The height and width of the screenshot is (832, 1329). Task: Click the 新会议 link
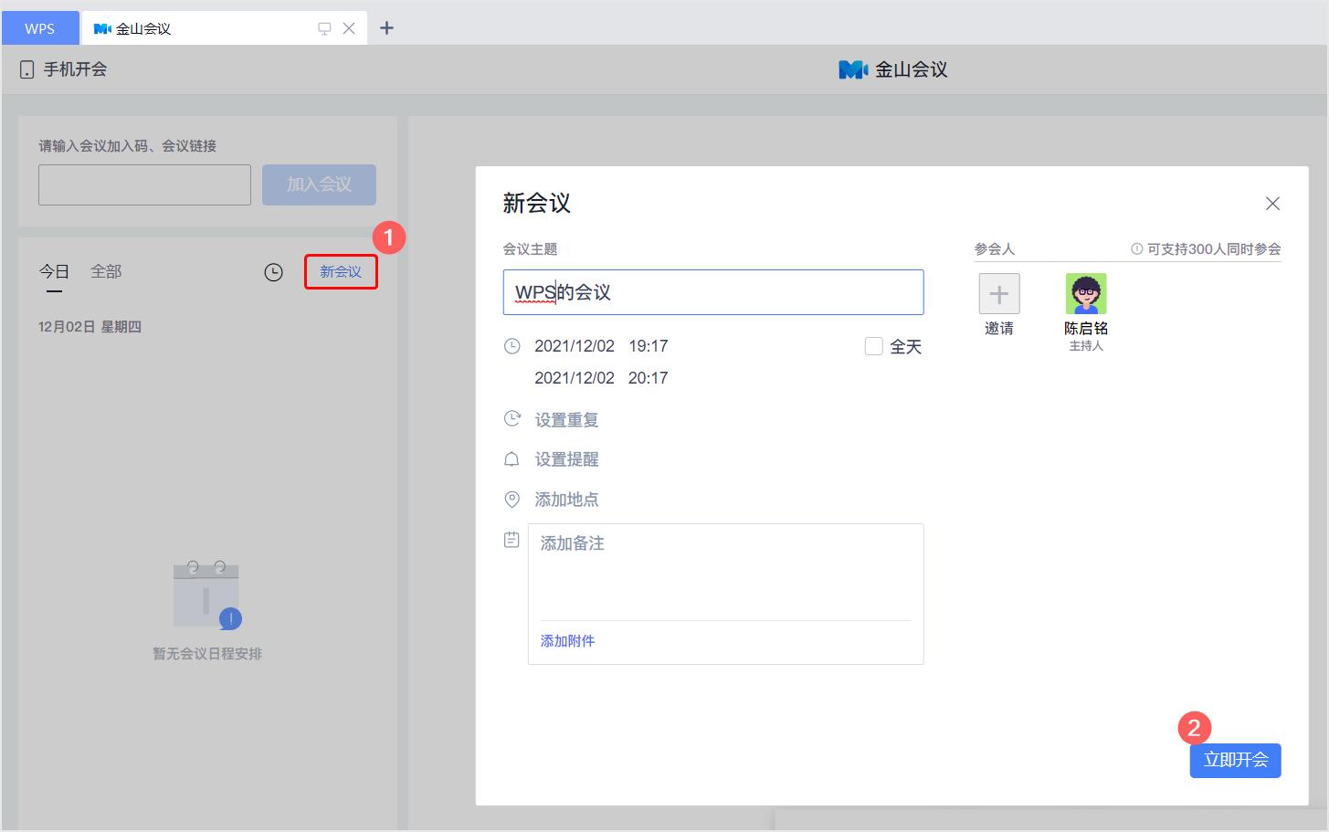341,272
